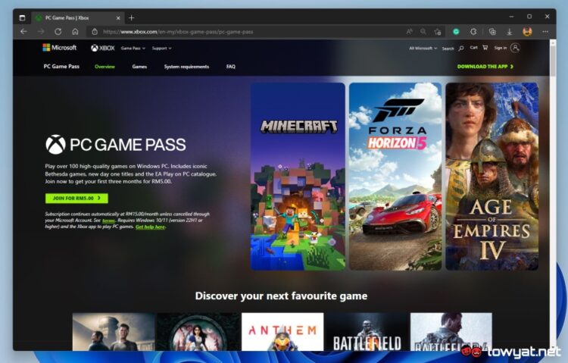
Task: Open the Battlefield game tile
Action: click(x=367, y=332)
